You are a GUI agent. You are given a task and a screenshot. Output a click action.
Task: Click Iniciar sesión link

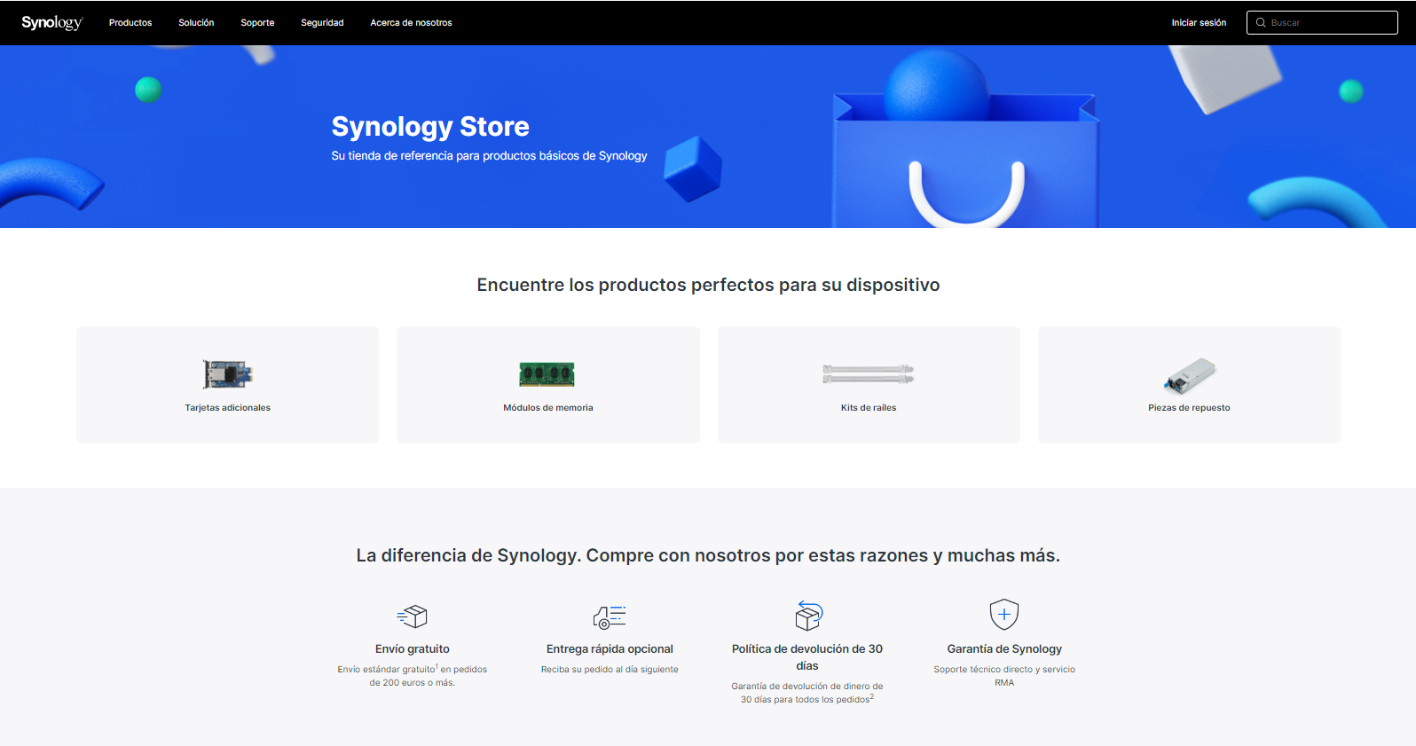pos(1199,23)
